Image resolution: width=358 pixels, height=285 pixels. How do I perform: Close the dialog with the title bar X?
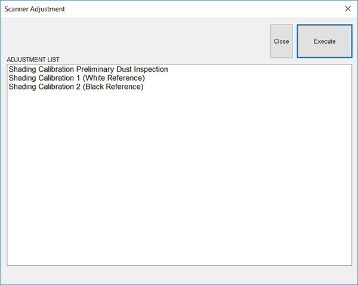pyautogui.click(x=348, y=9)
